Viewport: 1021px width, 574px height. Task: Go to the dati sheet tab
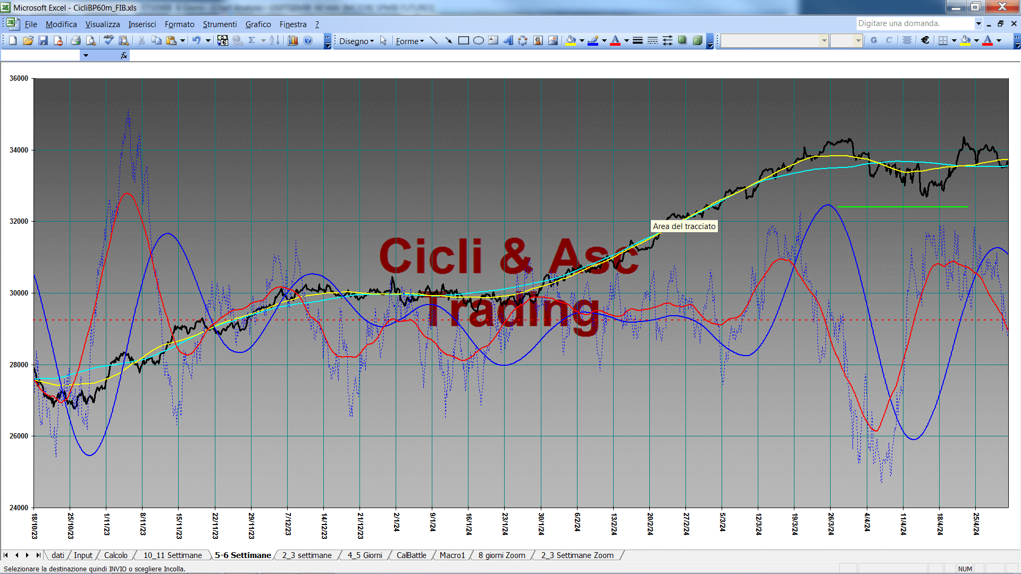58,555
